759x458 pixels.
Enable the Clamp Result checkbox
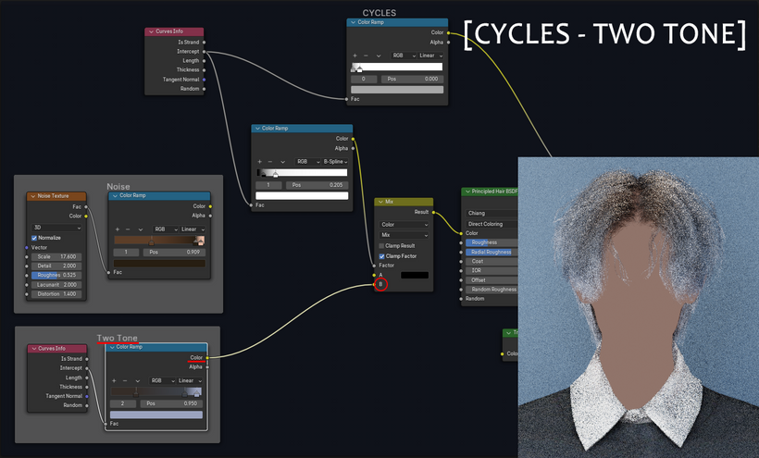point(381,246)
